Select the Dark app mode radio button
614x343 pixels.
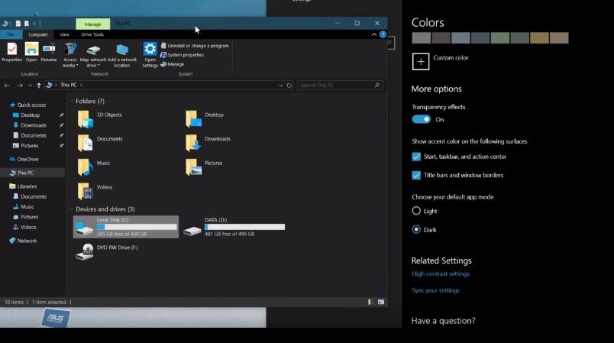pos(416,229)
